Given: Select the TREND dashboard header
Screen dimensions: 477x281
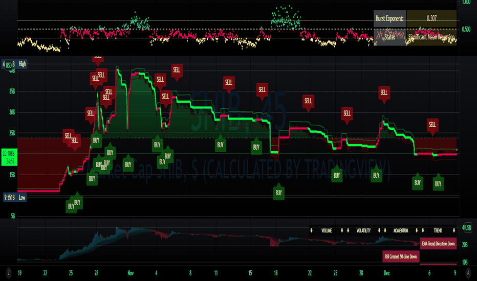Looking at the screenshot, I should coord(438,230).
